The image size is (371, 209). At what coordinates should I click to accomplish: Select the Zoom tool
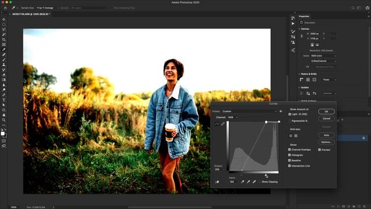click(4, 120)
